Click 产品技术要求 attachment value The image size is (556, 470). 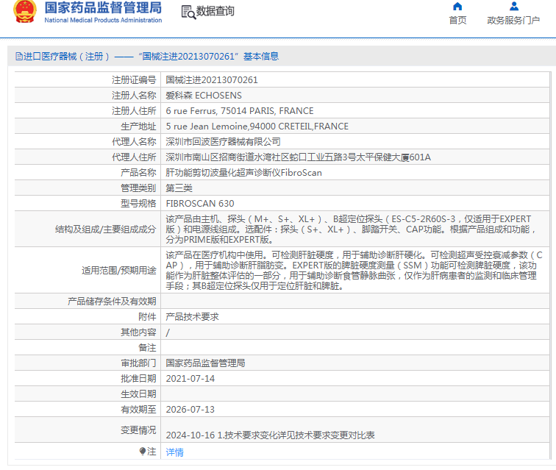tap(192, 317)
